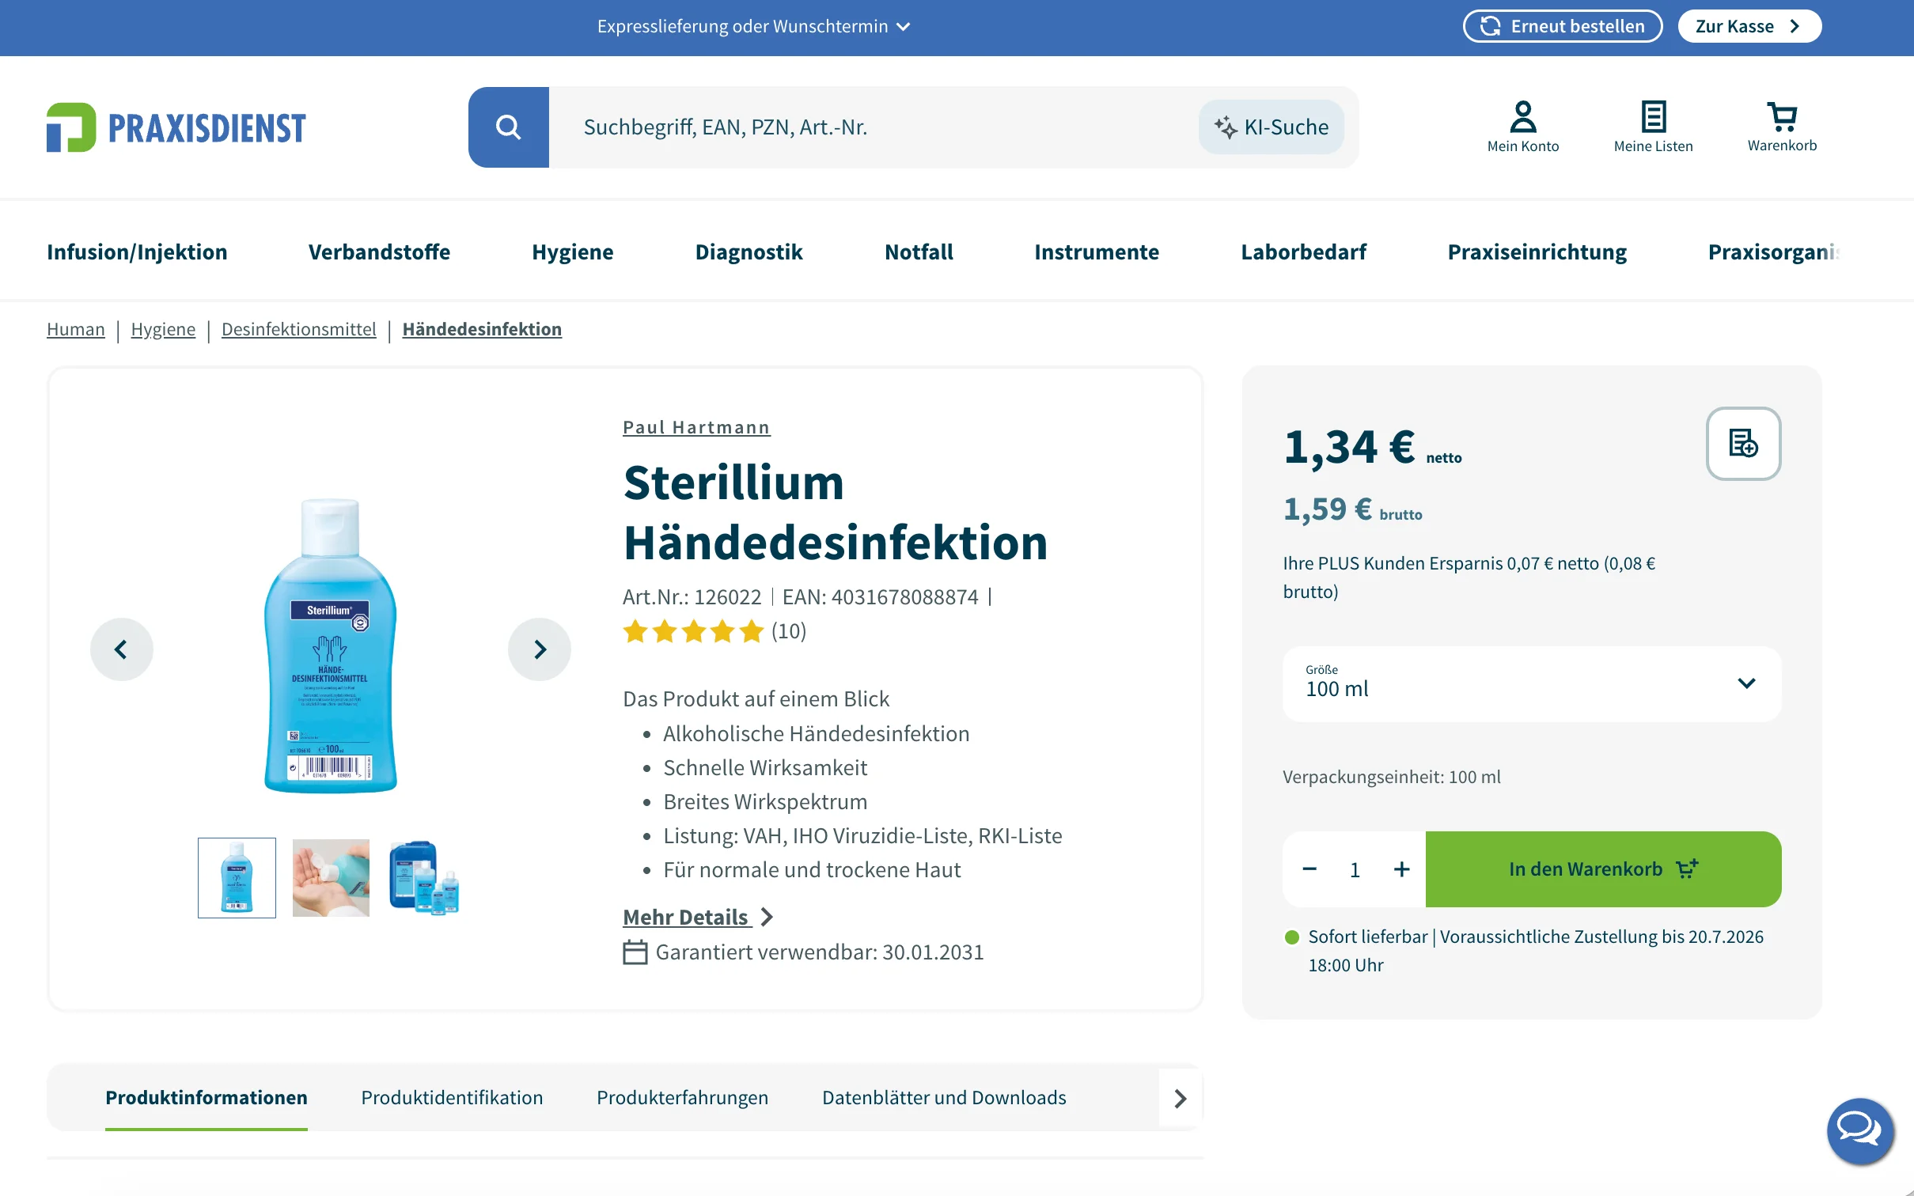Open the Warenkorb cart icon
The height and width of the screenshot is (1196, 1914).
pos(1782,127)
